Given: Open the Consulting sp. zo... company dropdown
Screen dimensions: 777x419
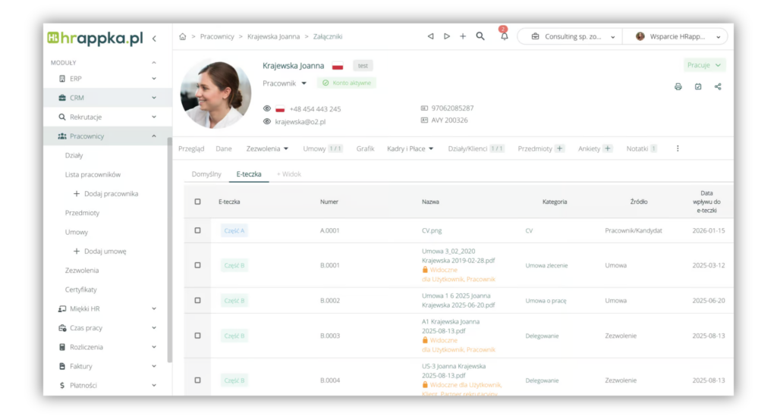Looking at the screenshot, I should [569, 36].
